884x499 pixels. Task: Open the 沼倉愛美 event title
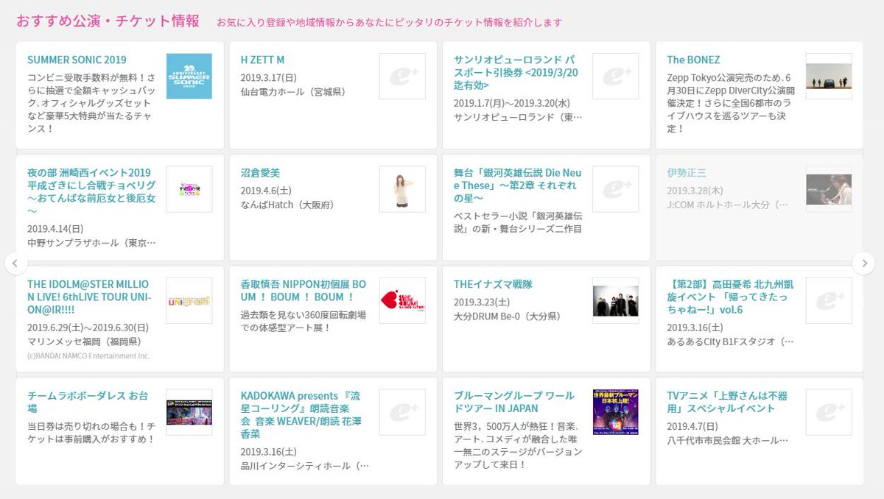(x=261, y=172)
